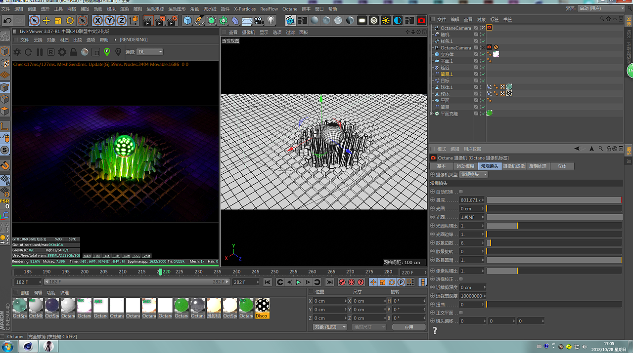This screenshot has height=353, width=633.
Task: Click the camera object icon in toolbar
Action: coord(259,20)
